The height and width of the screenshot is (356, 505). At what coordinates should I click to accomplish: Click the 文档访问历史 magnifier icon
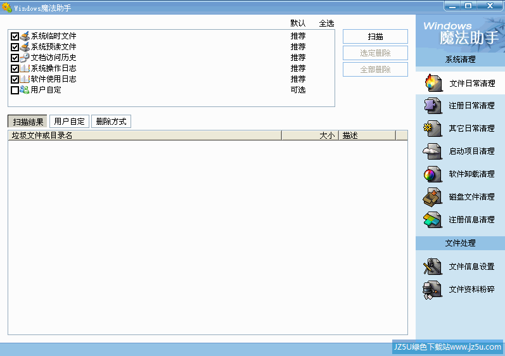tap(25, 58)
